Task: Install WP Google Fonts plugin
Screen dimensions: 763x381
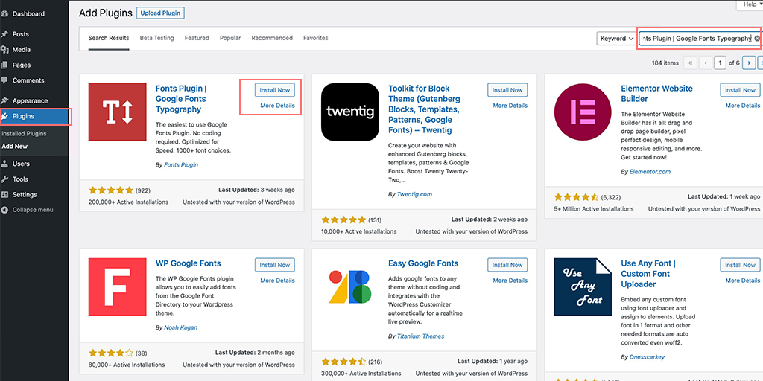Action: (275, 265)
